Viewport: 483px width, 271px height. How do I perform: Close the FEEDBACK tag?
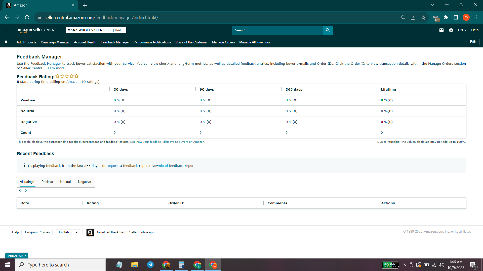(x=25, y=256)
